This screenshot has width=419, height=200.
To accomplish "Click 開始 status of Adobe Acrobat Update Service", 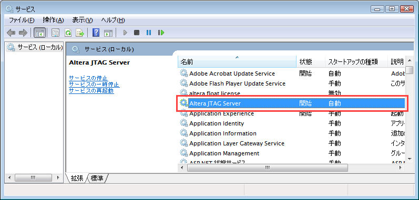I will click(305, 73).
